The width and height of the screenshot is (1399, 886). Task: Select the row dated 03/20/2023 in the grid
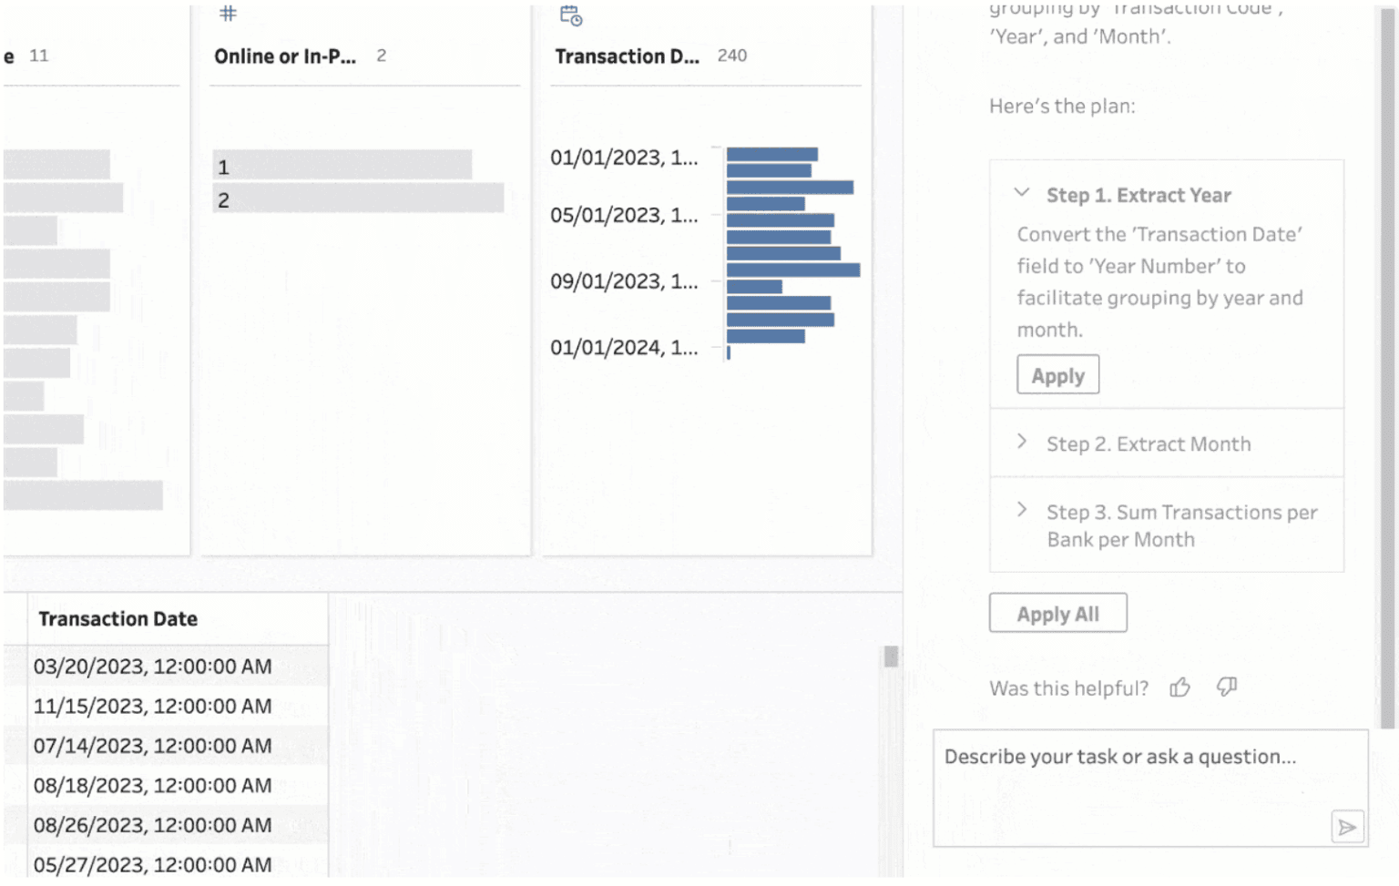tap(153, 666)
